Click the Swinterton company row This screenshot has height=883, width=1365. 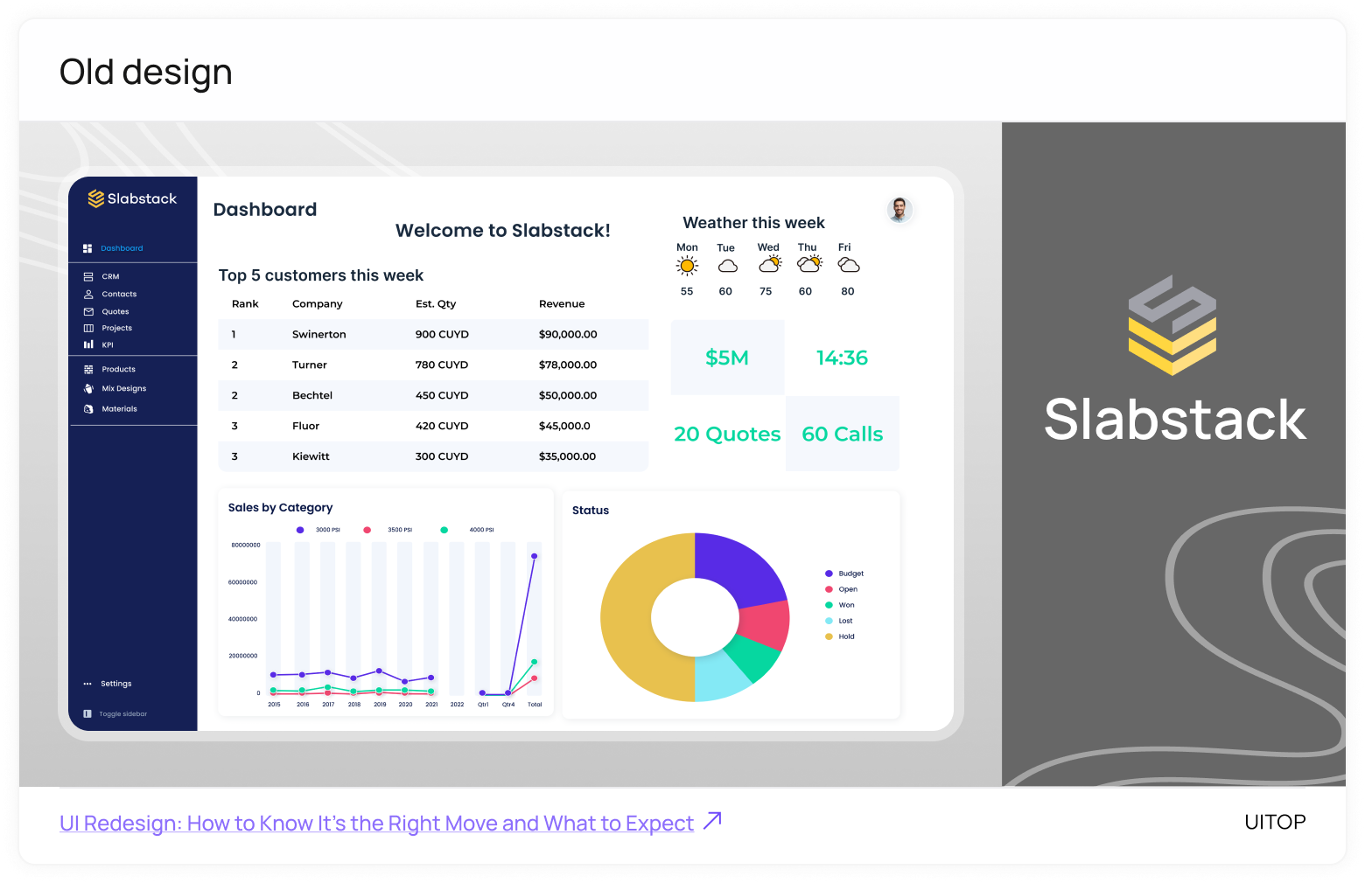[x=433, y=334]
